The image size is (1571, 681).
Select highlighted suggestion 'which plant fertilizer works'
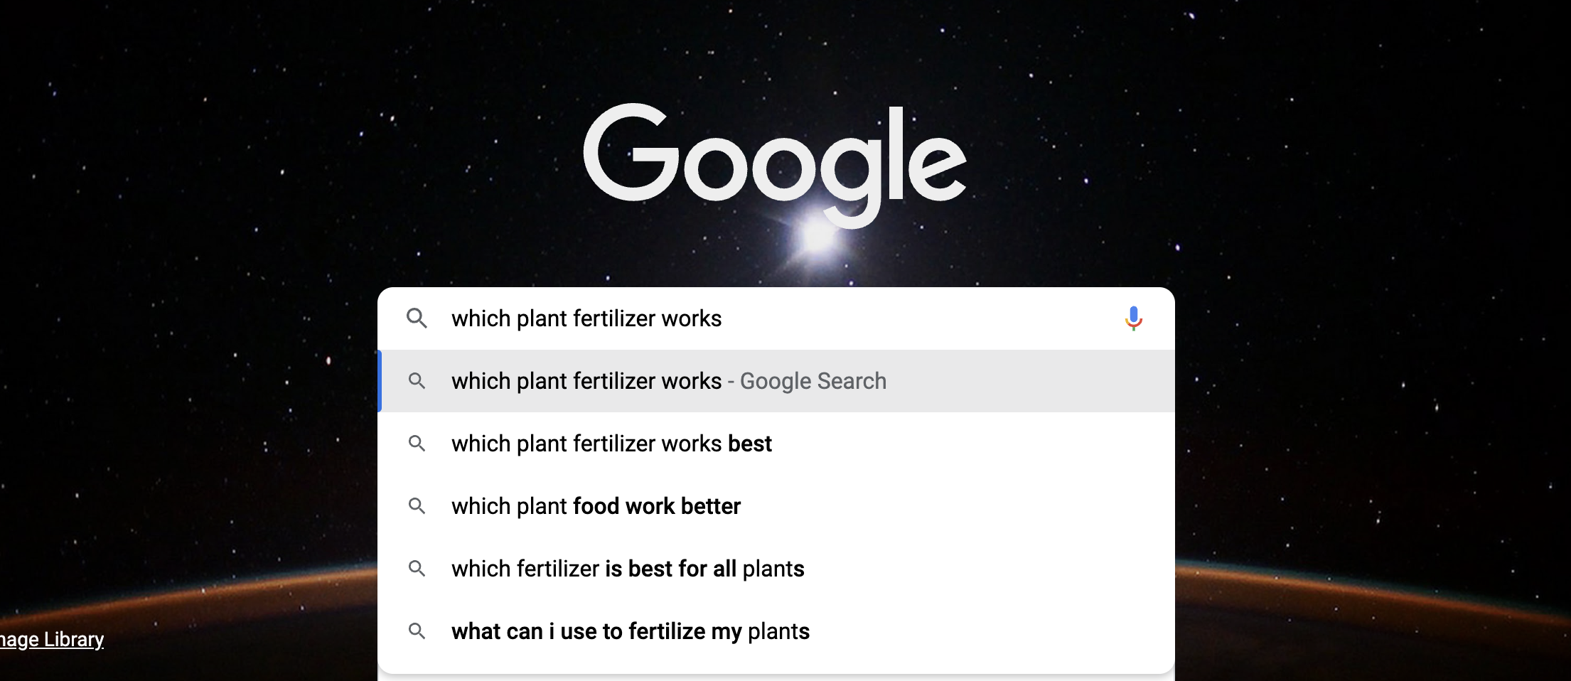[x=776, y=381]
